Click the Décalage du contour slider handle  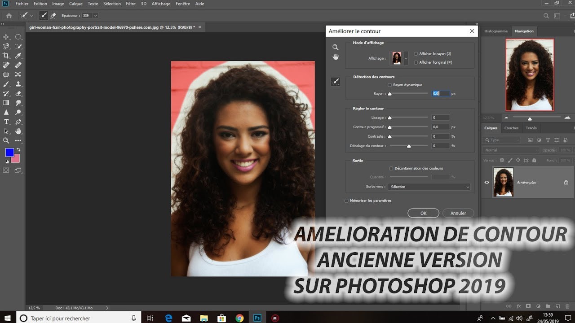click(409, 146)
